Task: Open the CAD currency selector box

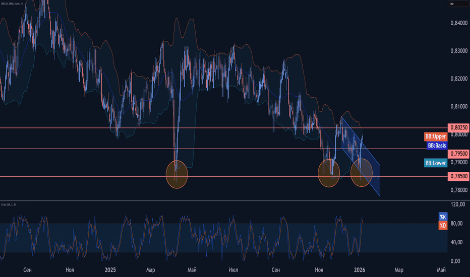Action: point(458,4)
